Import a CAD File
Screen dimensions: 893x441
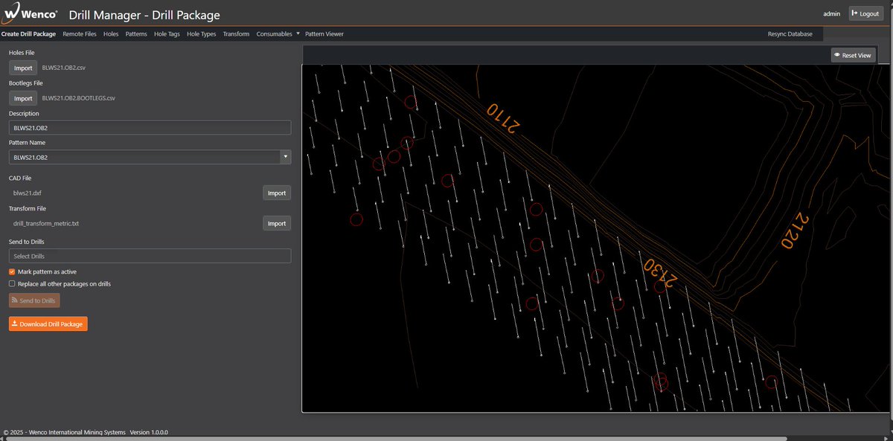tap(277, 193)
